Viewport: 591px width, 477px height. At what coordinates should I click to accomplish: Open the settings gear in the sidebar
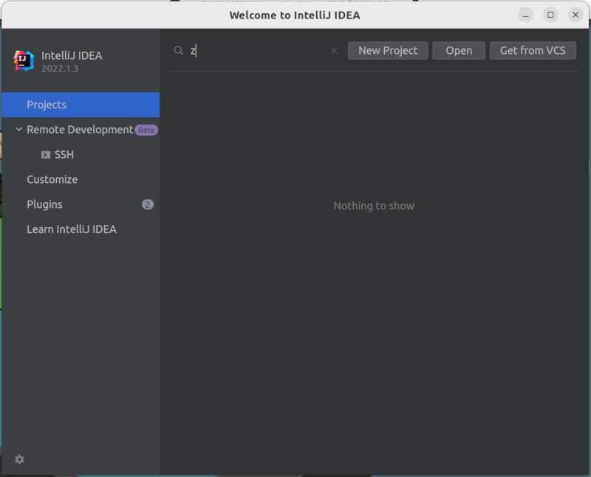[x=19, y=459]
